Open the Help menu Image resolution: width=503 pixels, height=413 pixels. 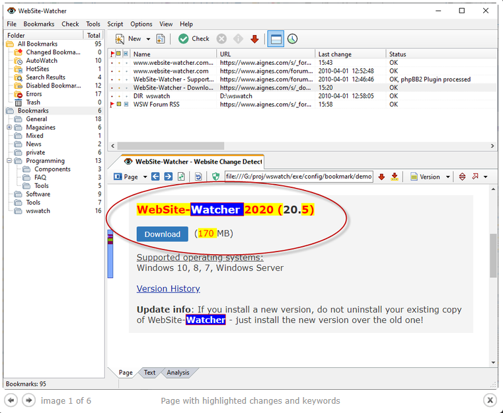click(x=186, y=24)
